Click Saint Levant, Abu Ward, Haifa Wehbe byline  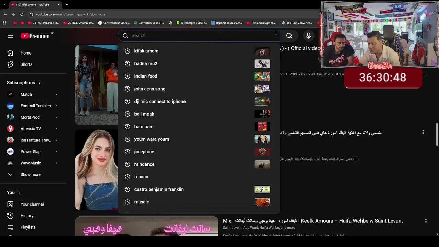pos(259,228)
